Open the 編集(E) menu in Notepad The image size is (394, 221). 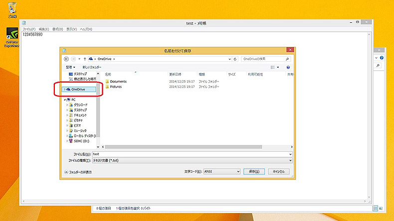tap(44, 29)
